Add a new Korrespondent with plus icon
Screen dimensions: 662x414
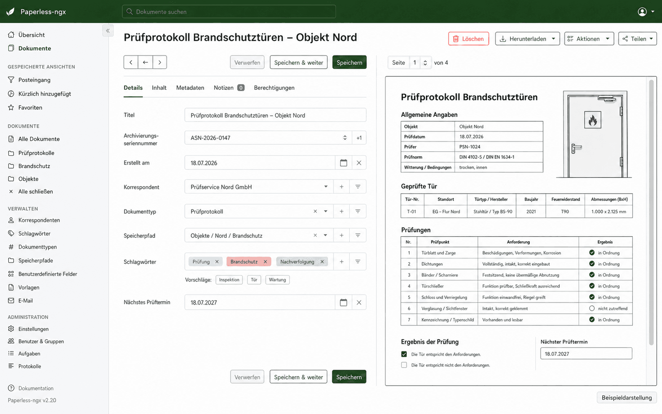341,187
